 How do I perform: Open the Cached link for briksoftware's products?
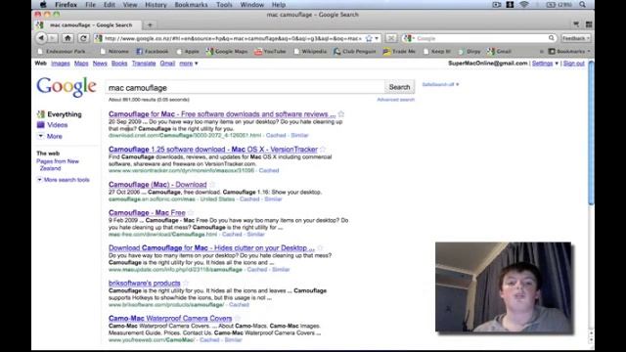pyautogui.click(x=239, y=304)
